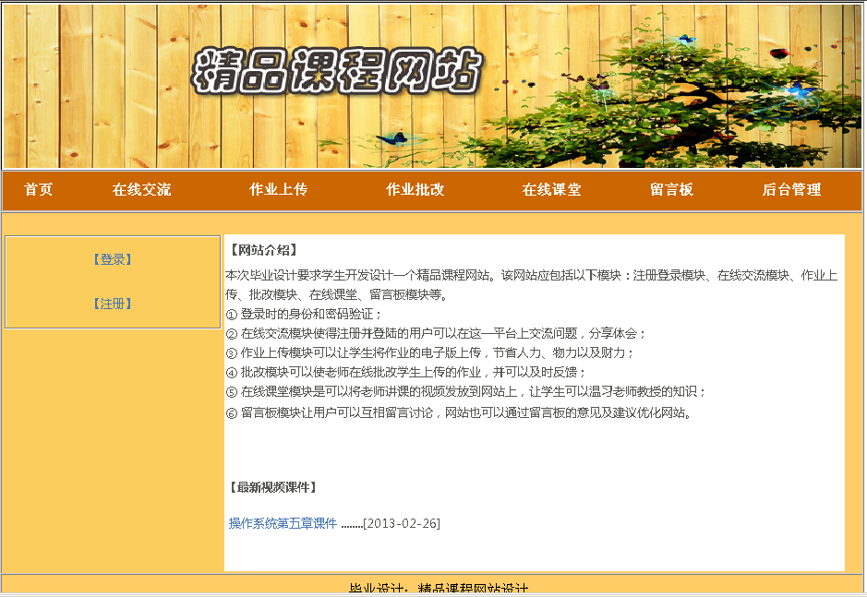The height and width of the screenshot is (597, 867).
Task: Click the sidebar login panel box
Action: [112, 281]
